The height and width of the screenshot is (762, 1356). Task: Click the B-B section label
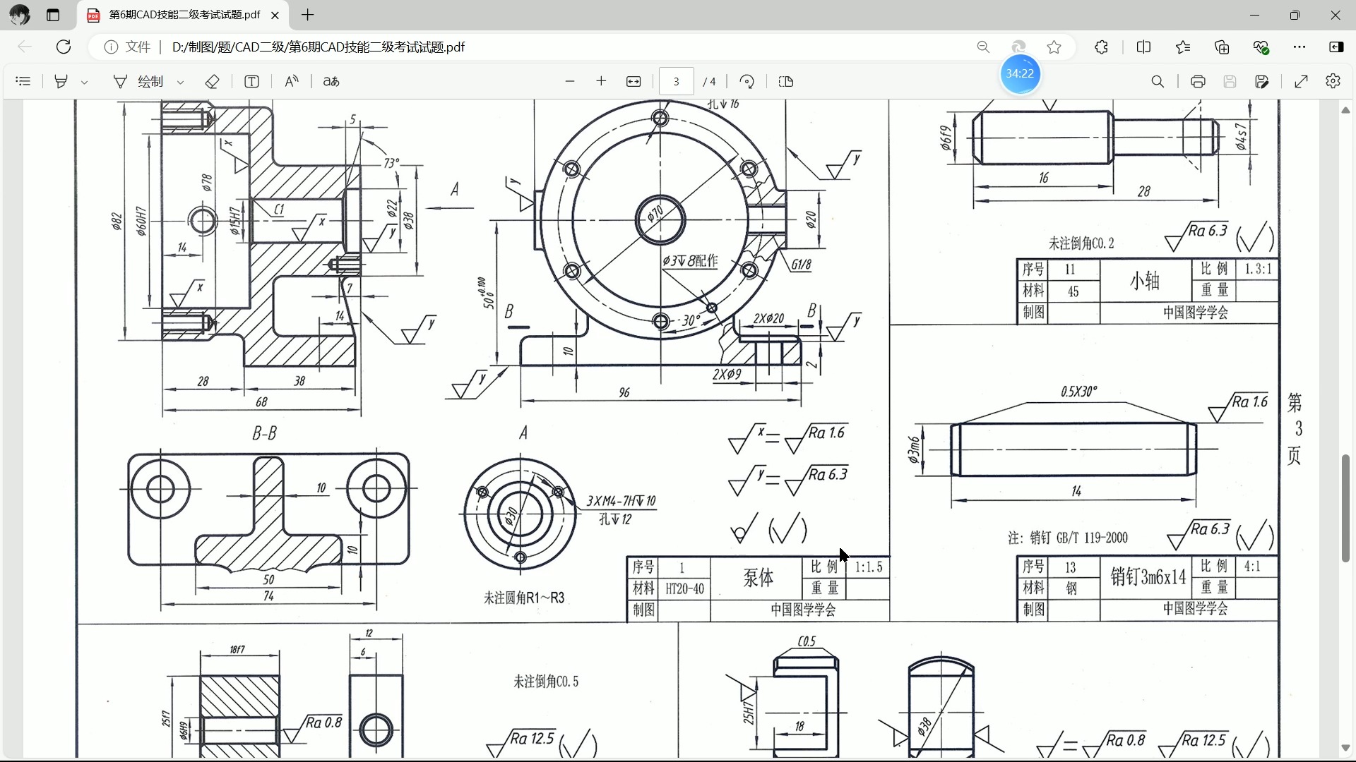coord(265,433)
